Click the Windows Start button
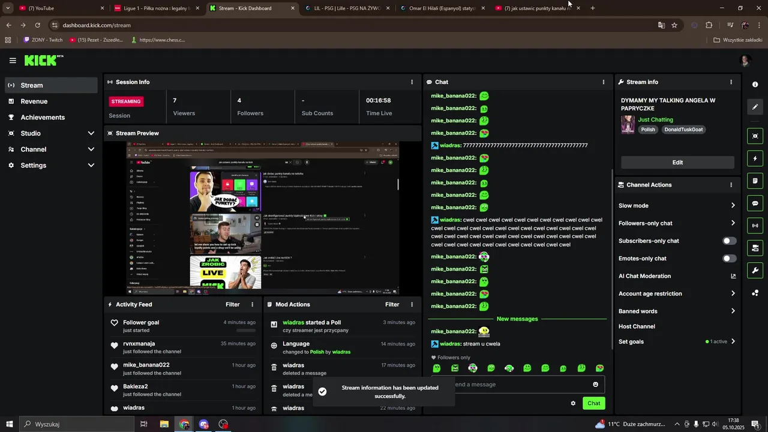 pos(9,424)
